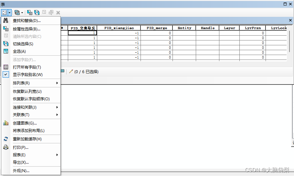Screen dimensions: 294x176
Task: Click first row FID_merge cell 0
Action: (157, 33)
